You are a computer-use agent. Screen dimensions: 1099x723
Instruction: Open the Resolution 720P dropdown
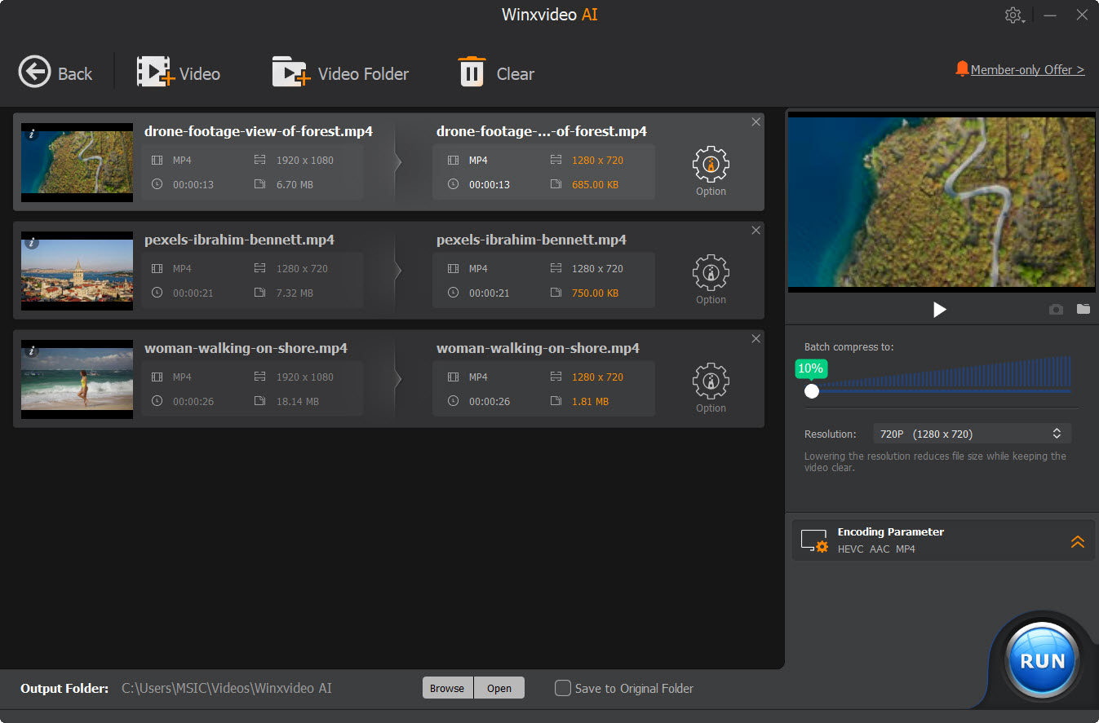pos(972,434)
